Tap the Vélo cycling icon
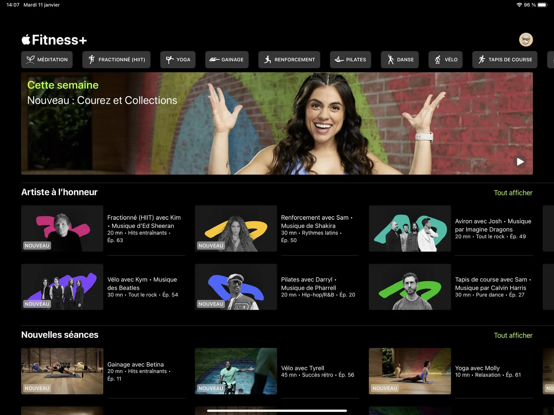554x415 pixels. click(438, 60)
